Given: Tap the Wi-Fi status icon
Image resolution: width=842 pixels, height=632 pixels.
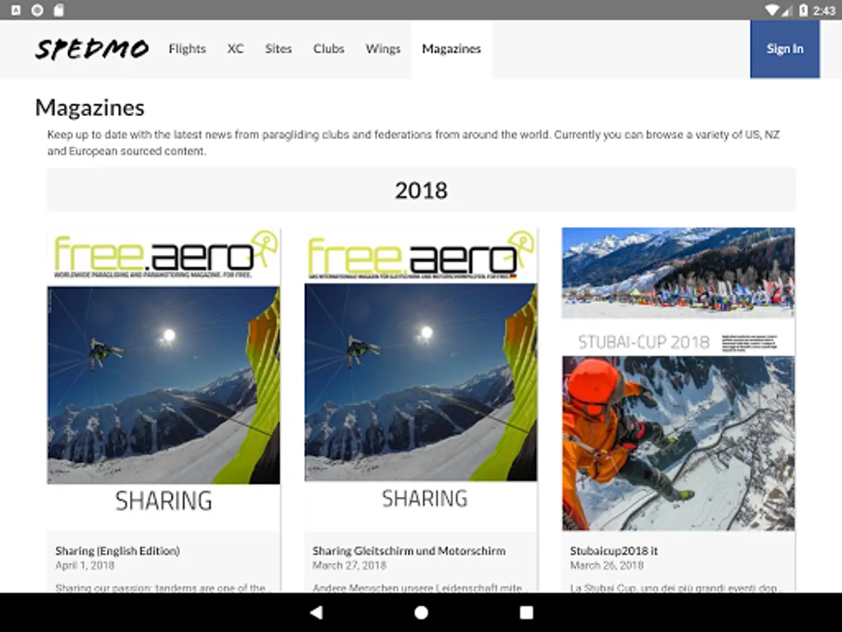Looking at the screenshot, I should tap(773, 11).
